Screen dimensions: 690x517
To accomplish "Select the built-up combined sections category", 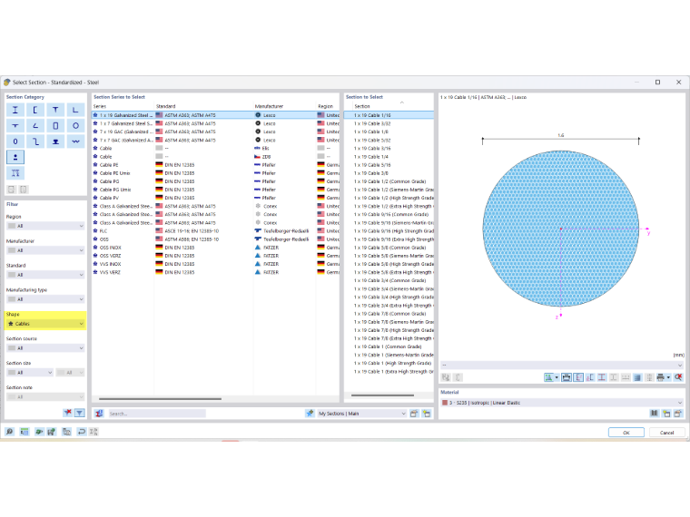I will point(15,172).
